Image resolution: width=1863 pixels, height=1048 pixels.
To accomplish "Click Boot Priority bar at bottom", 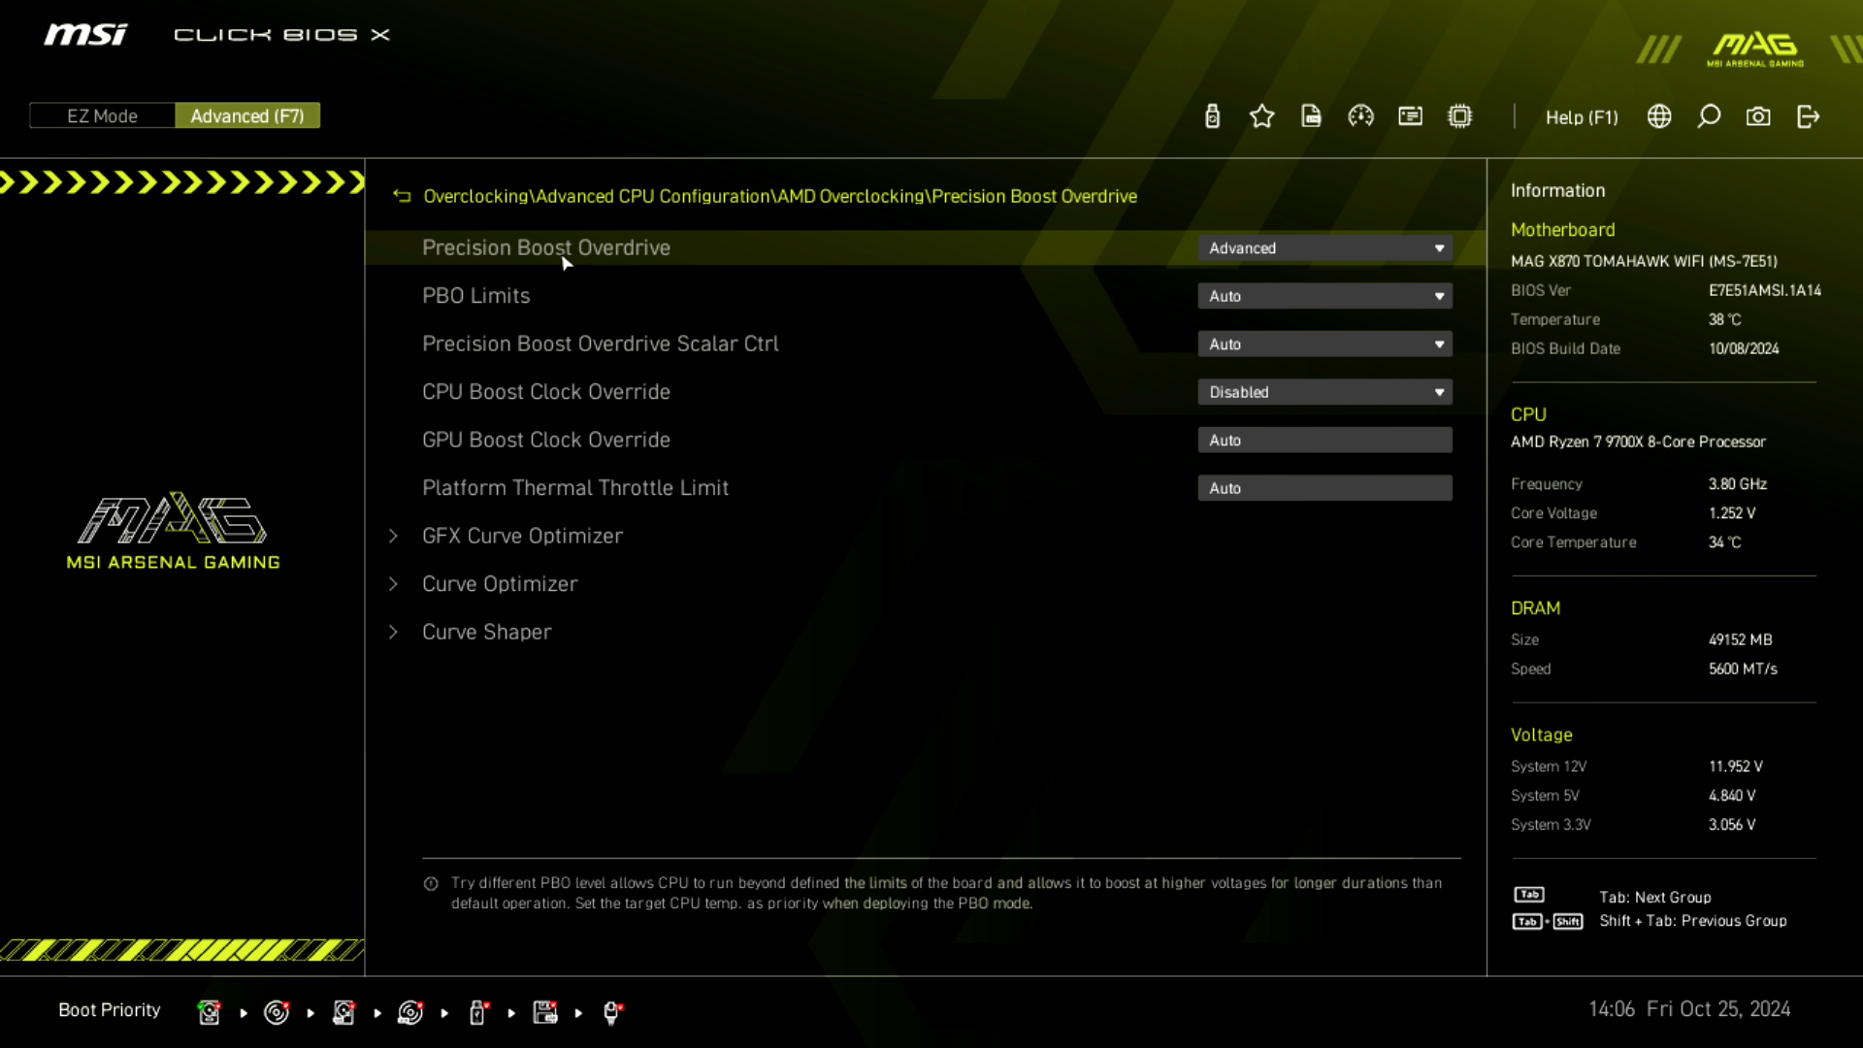I will [x=109, y=1009].
